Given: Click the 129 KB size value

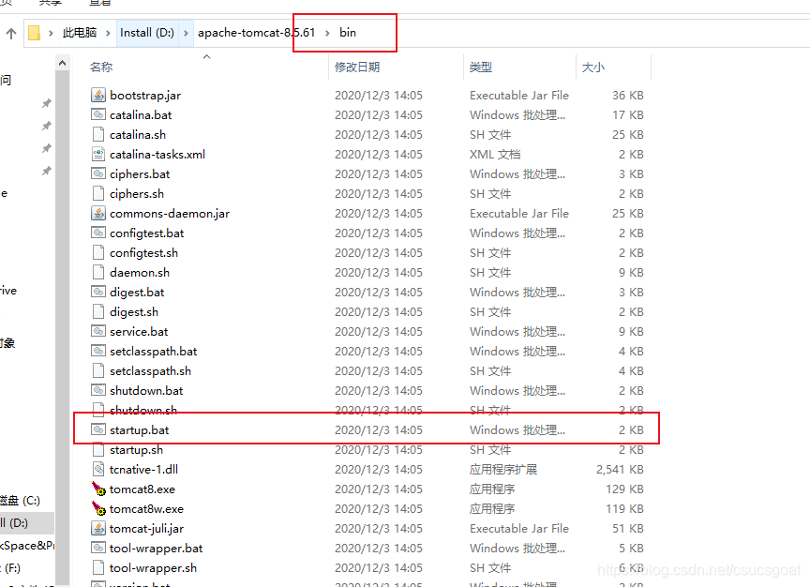Looking at the screenshot, I should (x=625, y=489).
